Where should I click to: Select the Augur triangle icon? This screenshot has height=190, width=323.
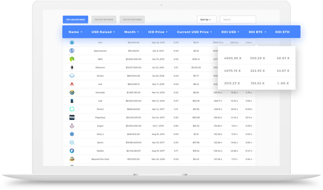(72, 126)
